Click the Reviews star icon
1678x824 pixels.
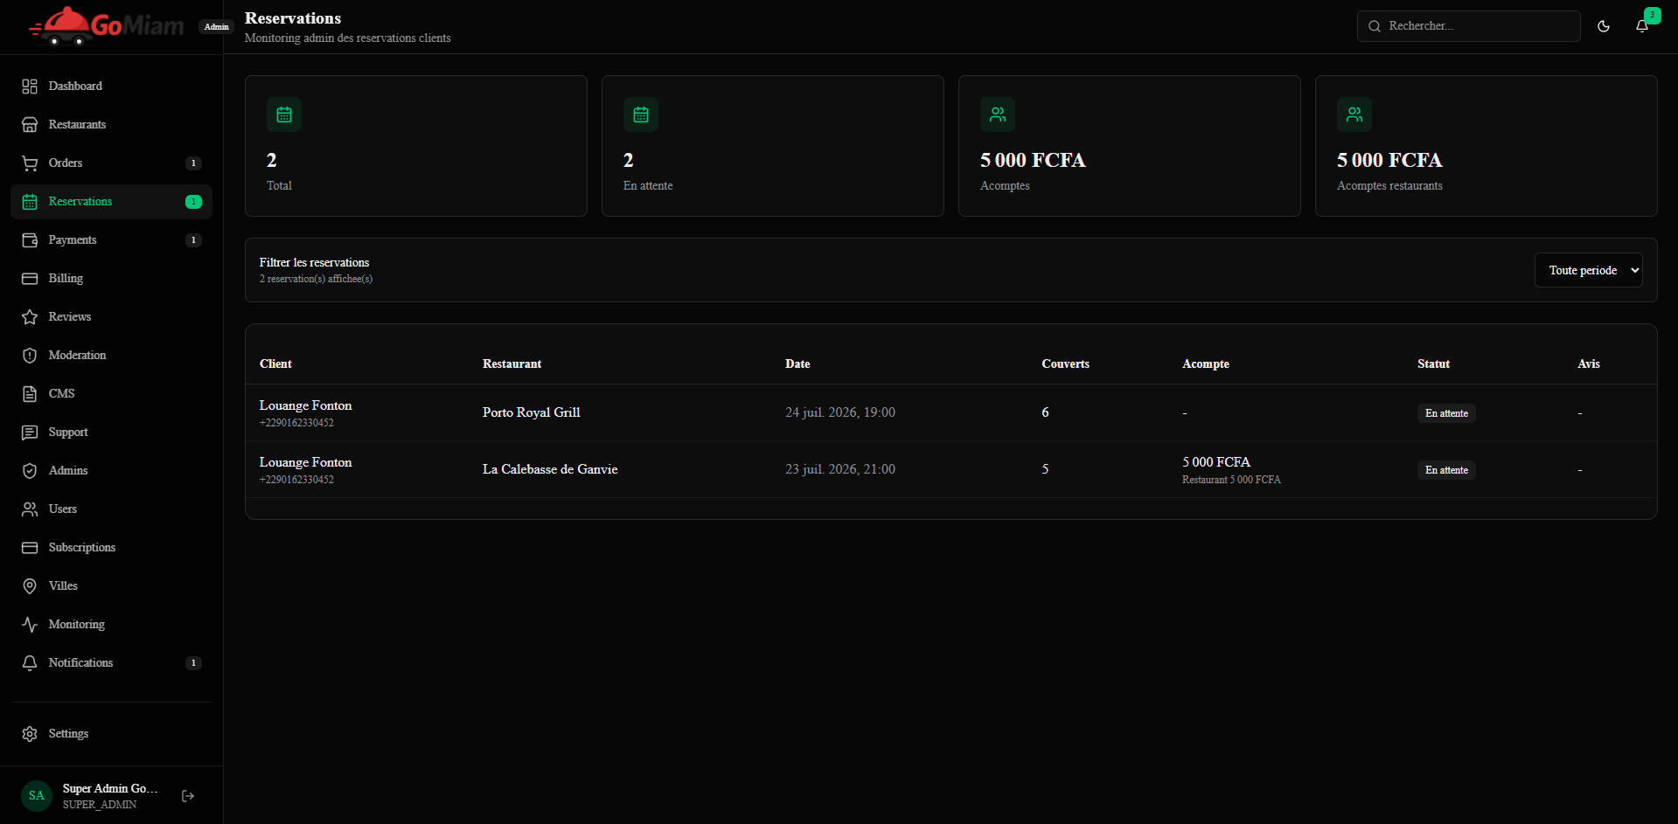point(30,317)
